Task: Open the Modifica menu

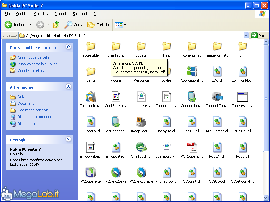Action: tap(22, 14)
